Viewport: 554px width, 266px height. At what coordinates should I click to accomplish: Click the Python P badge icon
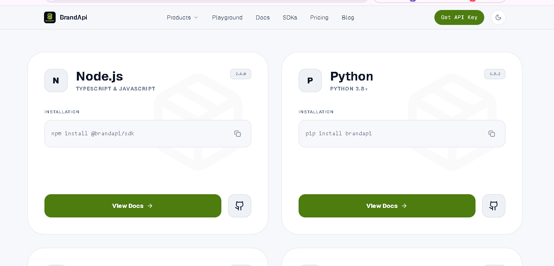(310, 81)
